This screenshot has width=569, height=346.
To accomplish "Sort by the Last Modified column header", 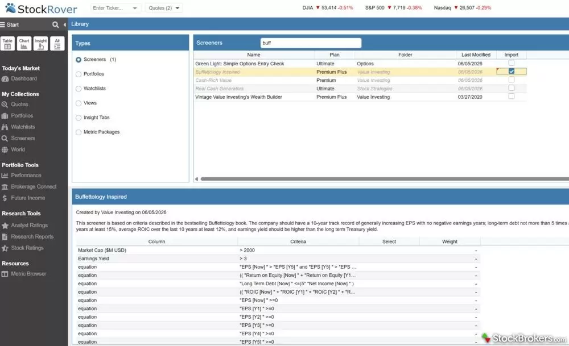I will click(x=476, y=55).
